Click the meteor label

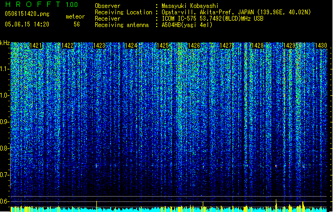pyautogui.click(x=75, y=16)
